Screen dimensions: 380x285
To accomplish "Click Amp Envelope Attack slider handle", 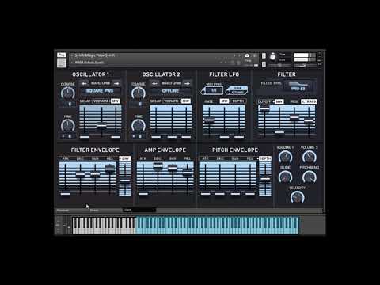I will click(143, 194).
